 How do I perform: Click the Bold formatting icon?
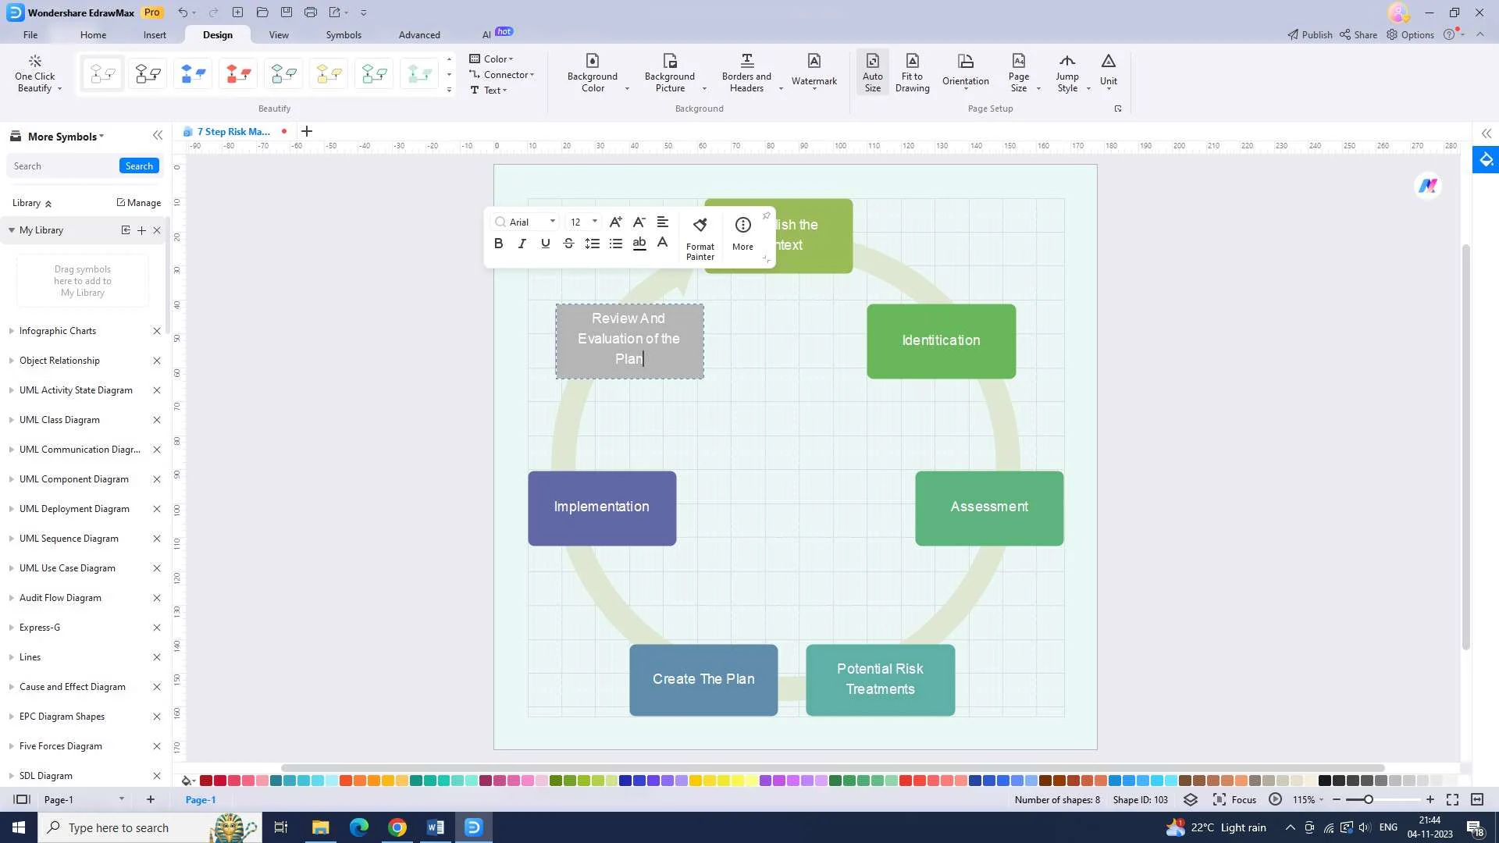click(500, 243)
